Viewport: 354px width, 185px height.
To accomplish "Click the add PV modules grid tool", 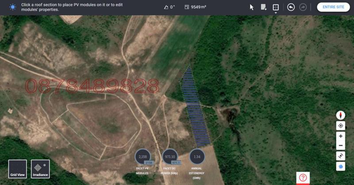I will pos(264,7).
